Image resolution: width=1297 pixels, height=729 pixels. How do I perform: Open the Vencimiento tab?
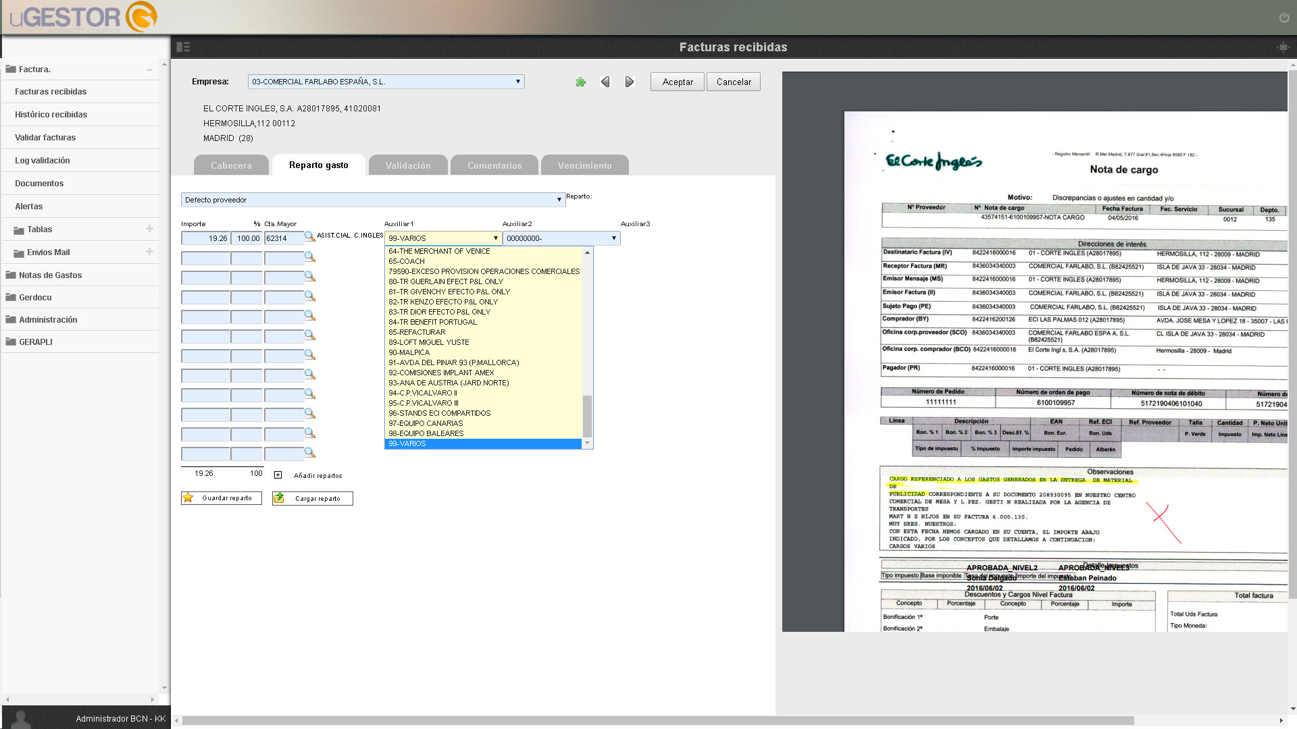tap(585, 165)
